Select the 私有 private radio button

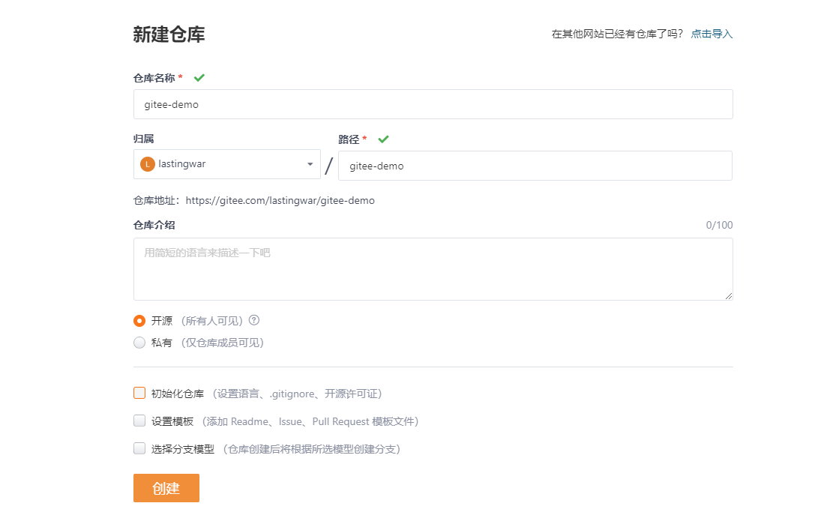click(139, 343)
